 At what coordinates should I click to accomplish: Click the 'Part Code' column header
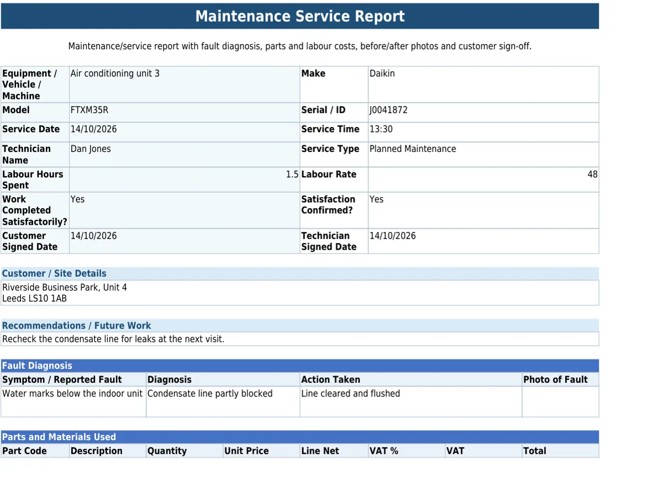(35, 451)
